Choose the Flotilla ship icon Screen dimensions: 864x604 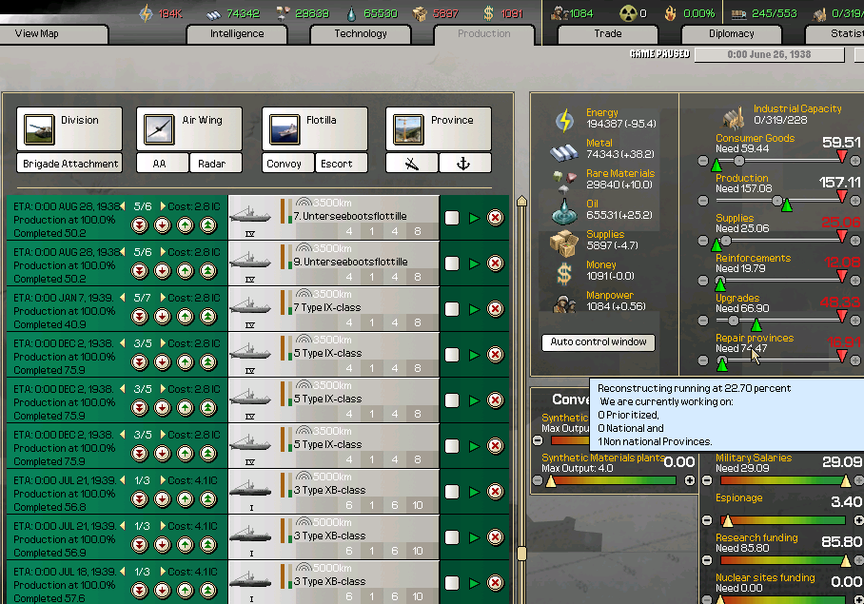[x=285, y=128]
